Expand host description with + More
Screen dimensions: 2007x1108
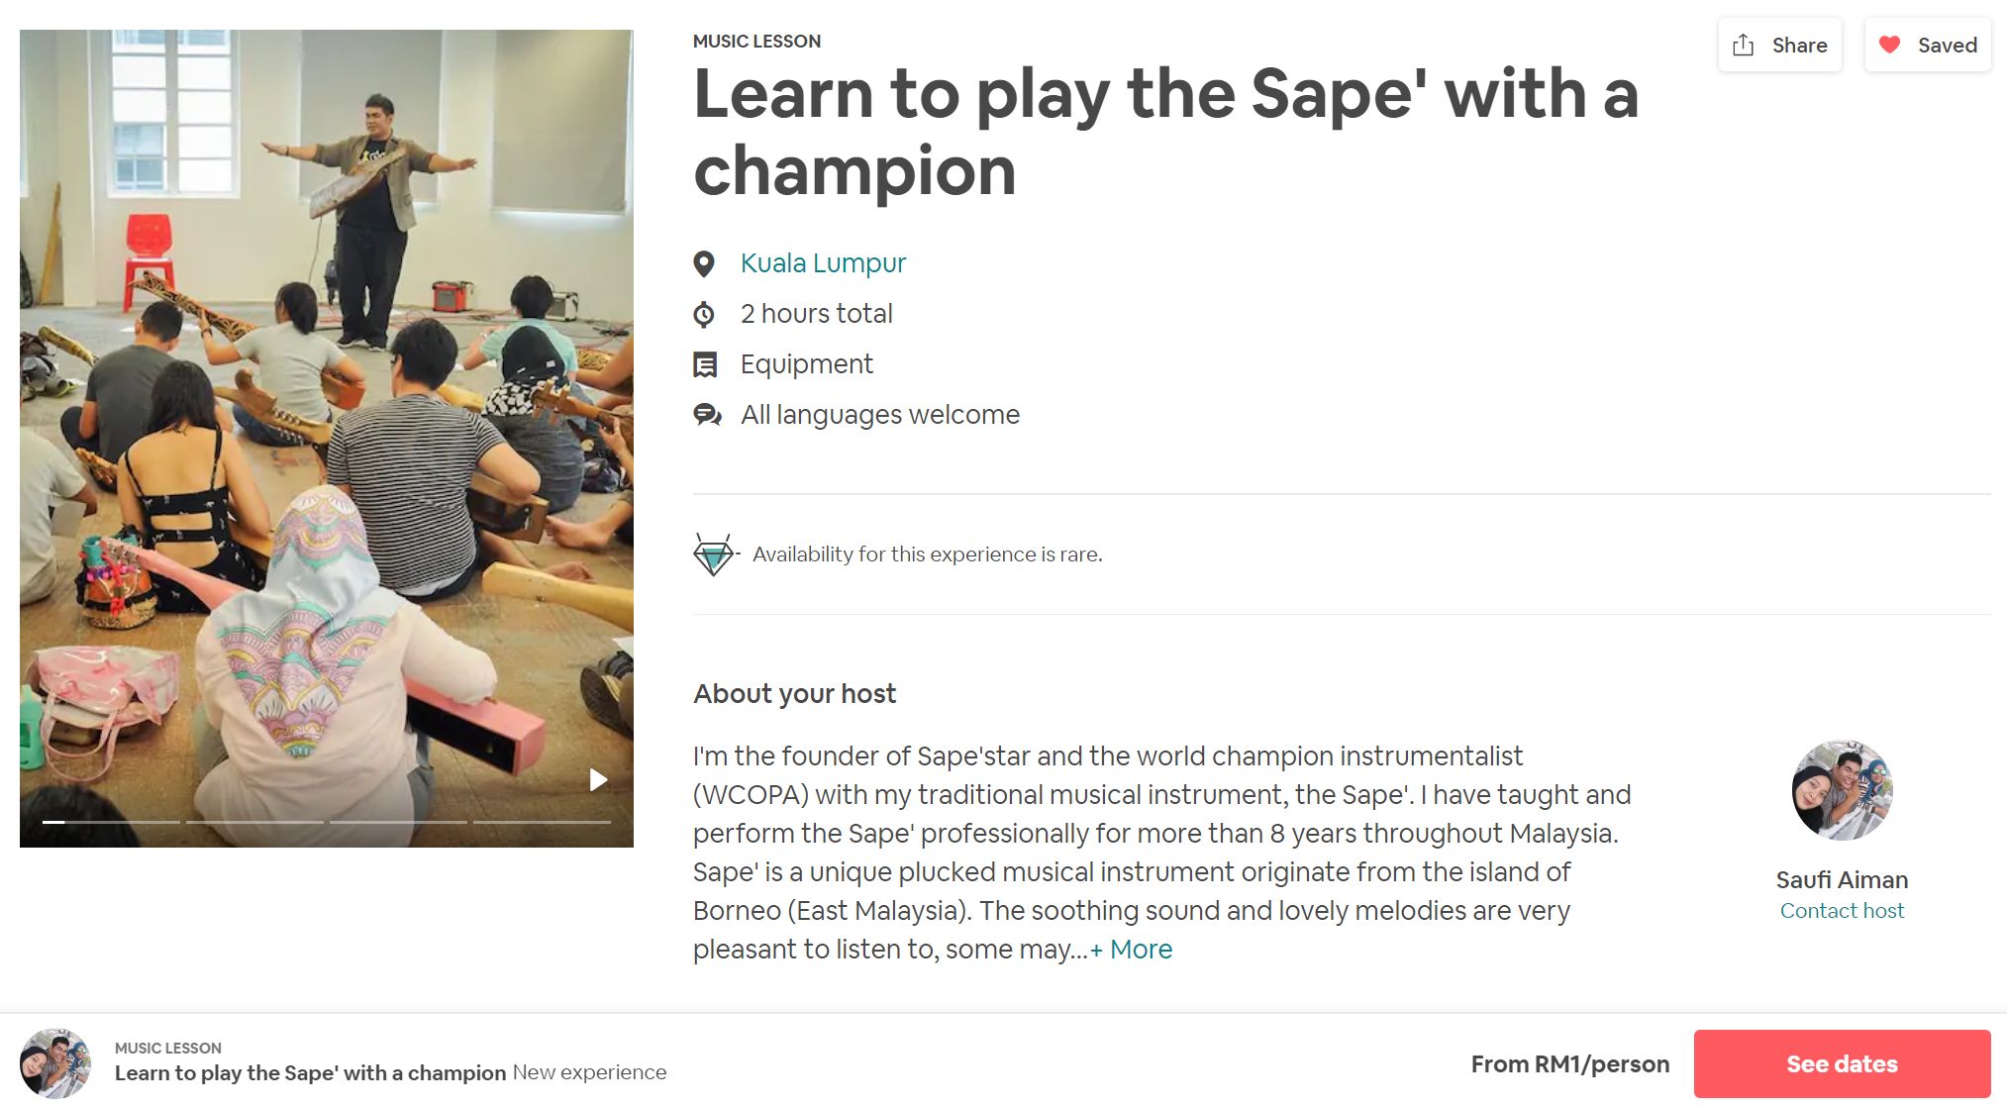pyautogui.click(x=1131, y=950)
